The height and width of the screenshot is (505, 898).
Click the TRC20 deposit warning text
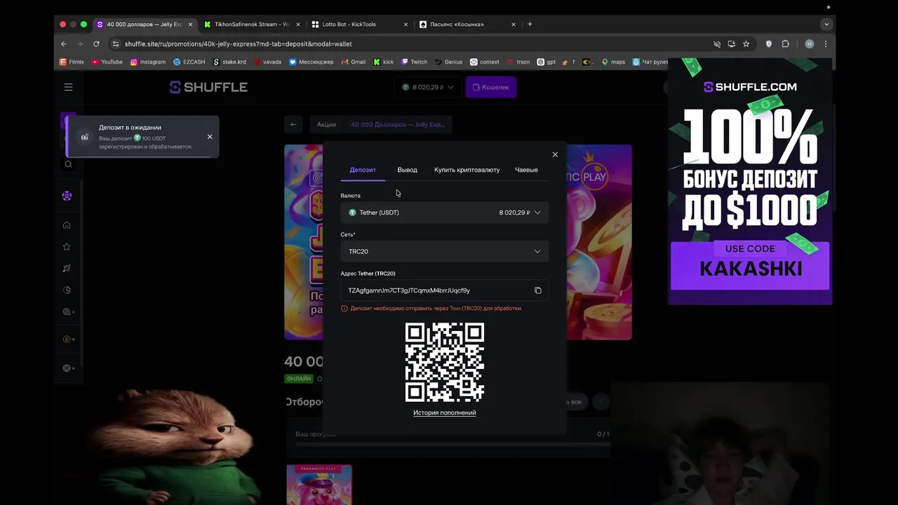point(436,309)
